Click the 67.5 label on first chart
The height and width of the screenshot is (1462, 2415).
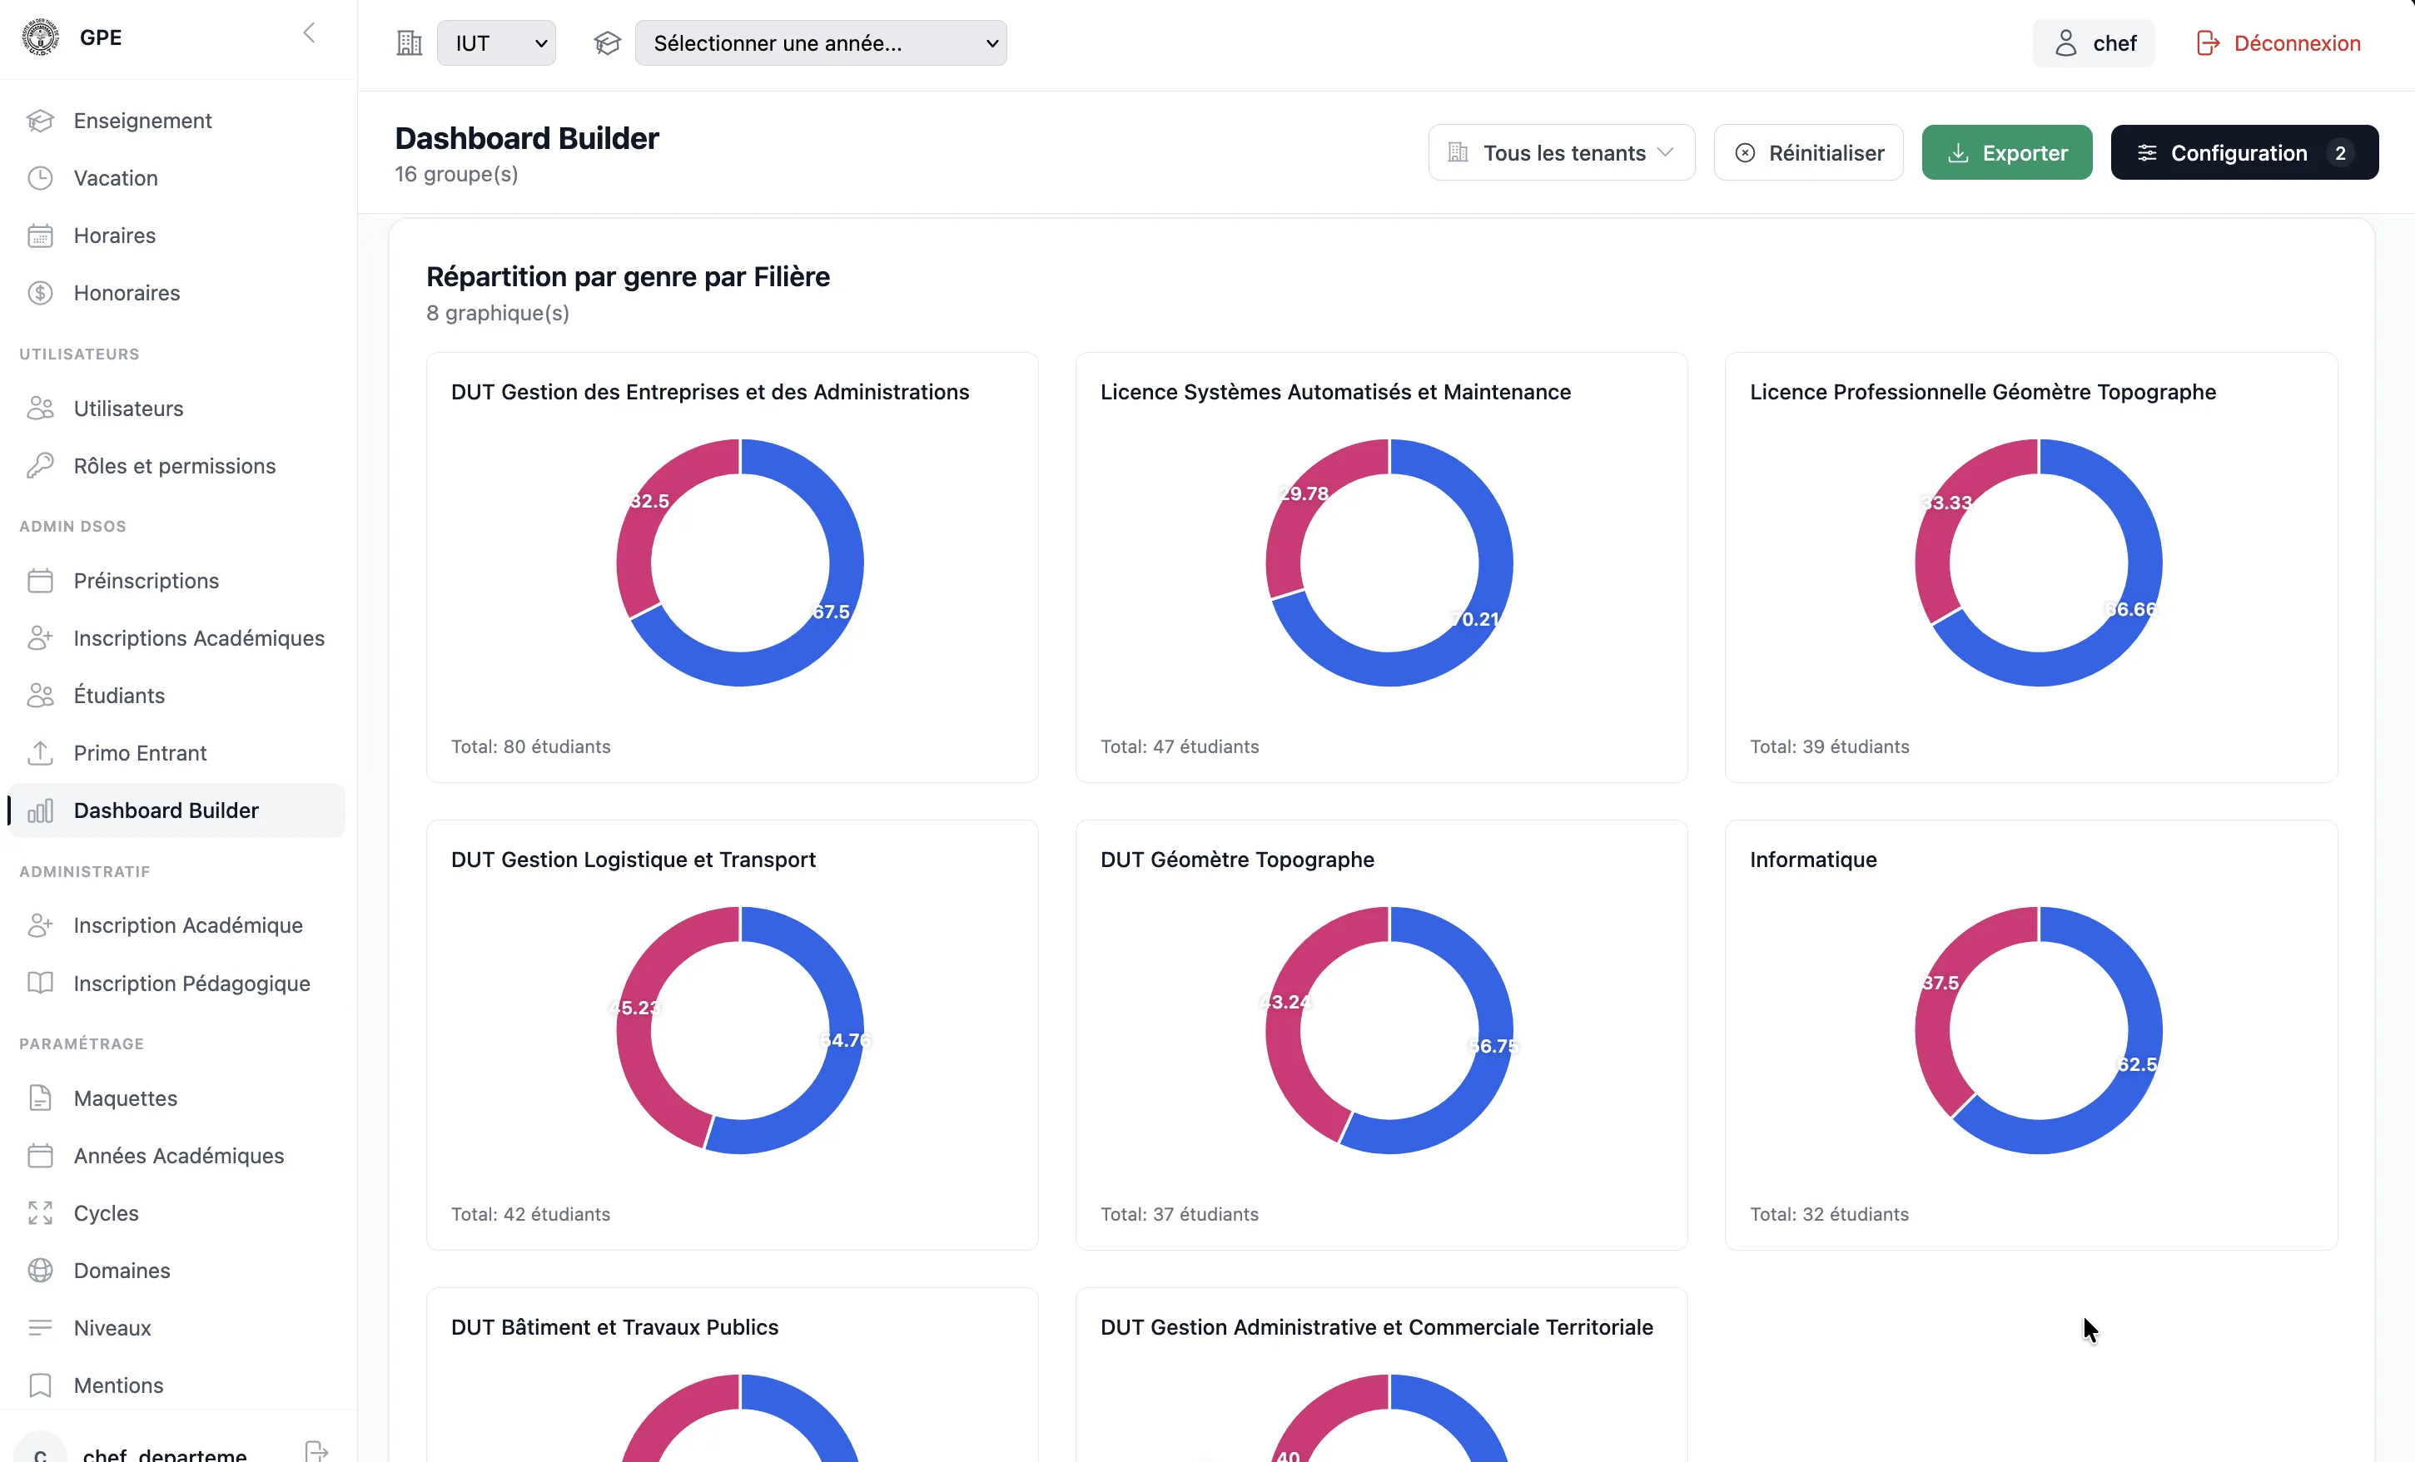831,612
